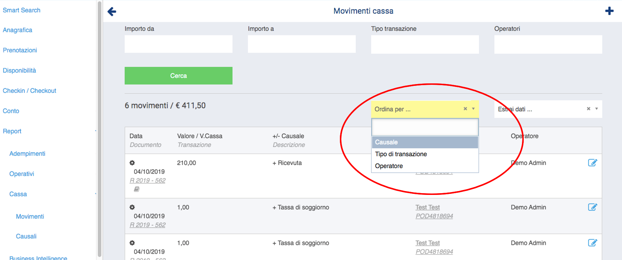Click the Importo da input field
Image resolution: width=622 pixels, height=260 pixels.
179,44
